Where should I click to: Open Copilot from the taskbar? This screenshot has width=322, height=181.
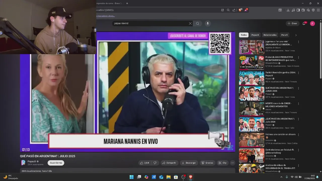(x=146, y=177)
